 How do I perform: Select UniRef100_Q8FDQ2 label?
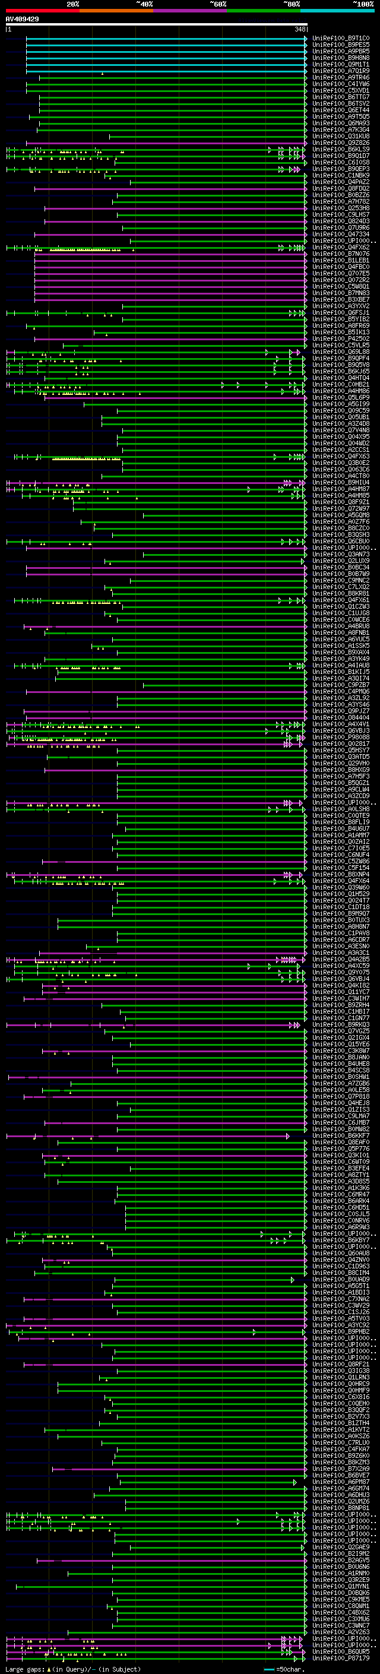click(341, 188)
